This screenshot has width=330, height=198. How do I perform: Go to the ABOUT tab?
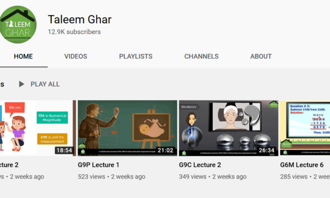click(x=261, y=56)
